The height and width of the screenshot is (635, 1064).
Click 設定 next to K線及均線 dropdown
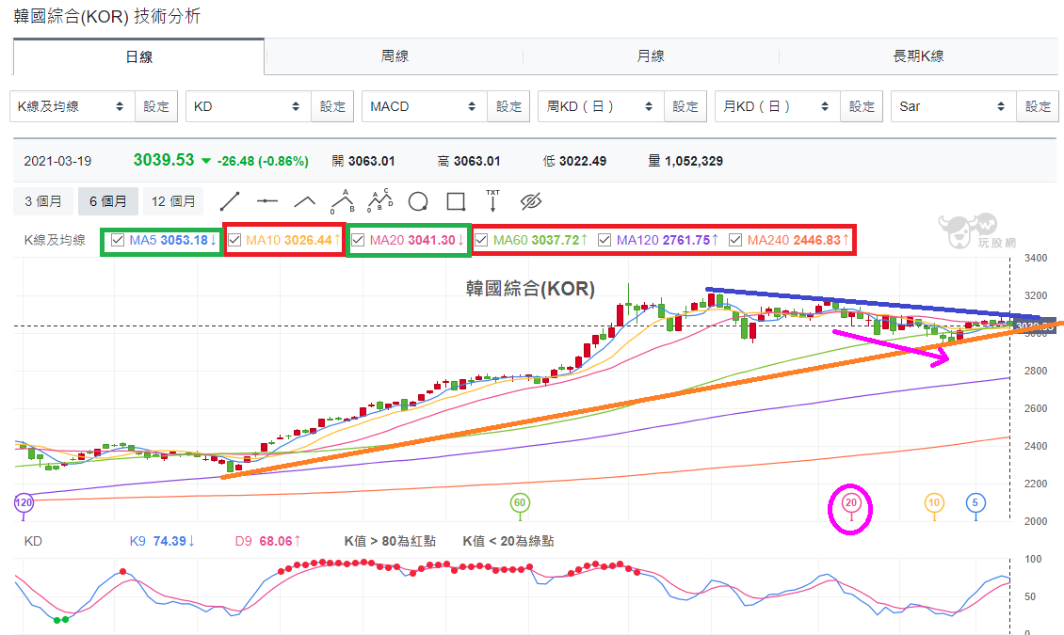[x=156, y=106]
